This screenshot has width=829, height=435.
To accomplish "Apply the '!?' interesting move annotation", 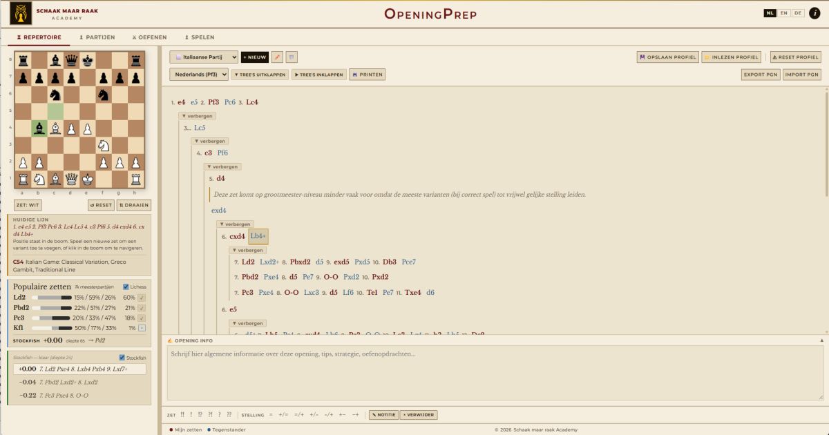I will pyautogui.click(x=200, y=415).
